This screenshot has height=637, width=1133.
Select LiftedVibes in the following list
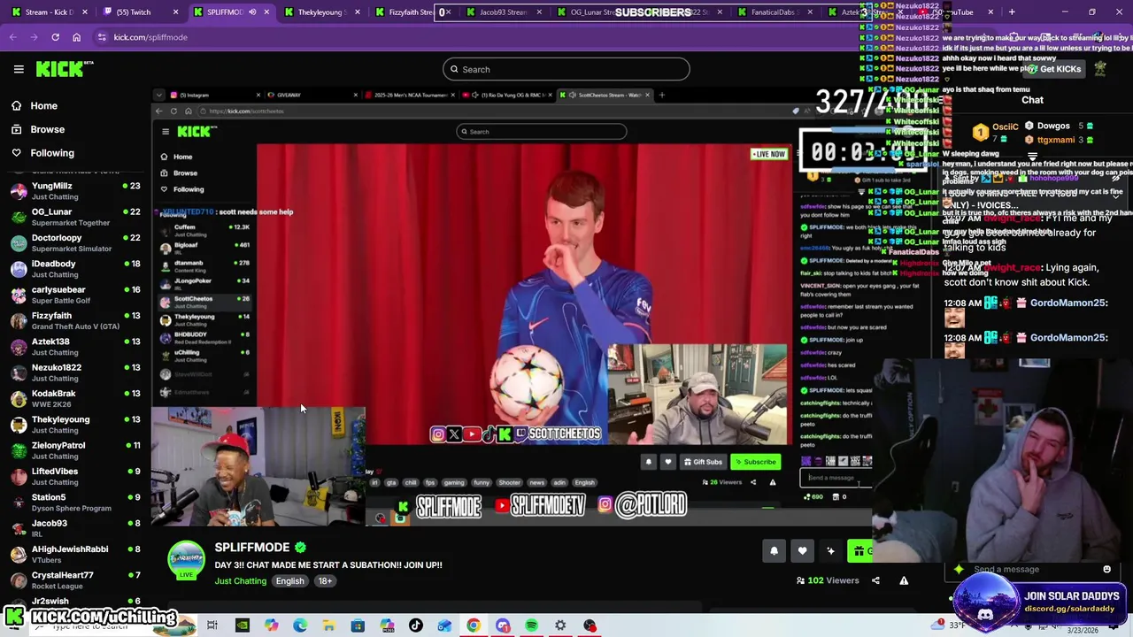[x=74, y=476]
